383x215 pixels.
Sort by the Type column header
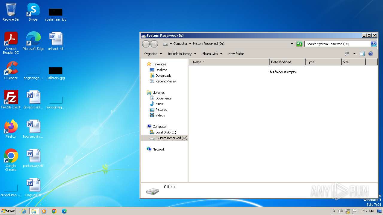pyautogui.click(x=323, y=62)
